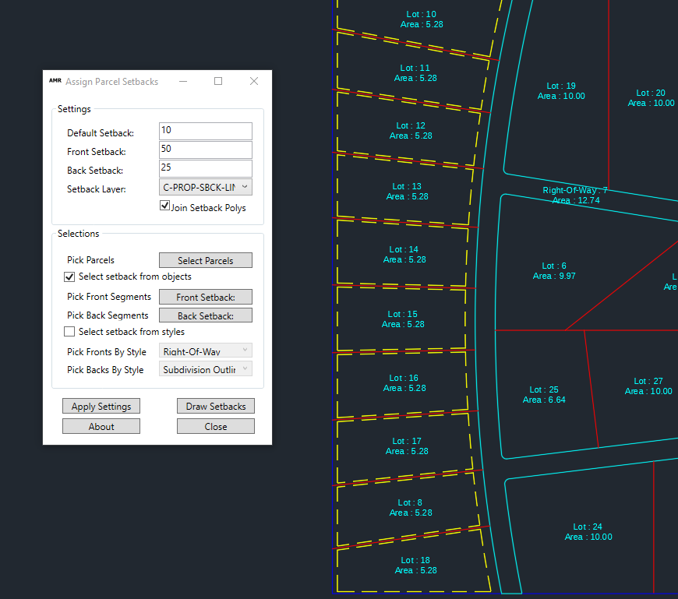Click inside the Front Setback text box
Screen dimensions: 678x599
[205, 149]
